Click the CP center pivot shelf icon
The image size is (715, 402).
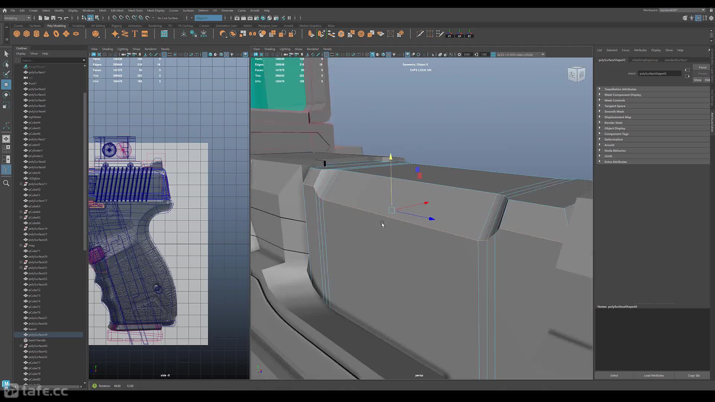click(x=460, y=34)
